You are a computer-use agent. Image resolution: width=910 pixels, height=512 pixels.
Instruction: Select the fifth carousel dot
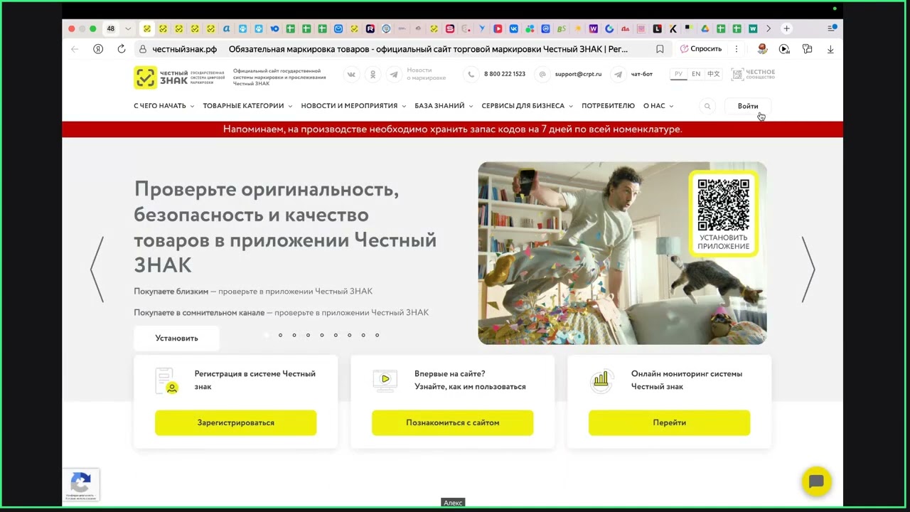pos(322,335)
